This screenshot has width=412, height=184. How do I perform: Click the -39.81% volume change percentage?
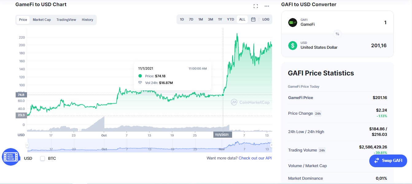point(380,153)
